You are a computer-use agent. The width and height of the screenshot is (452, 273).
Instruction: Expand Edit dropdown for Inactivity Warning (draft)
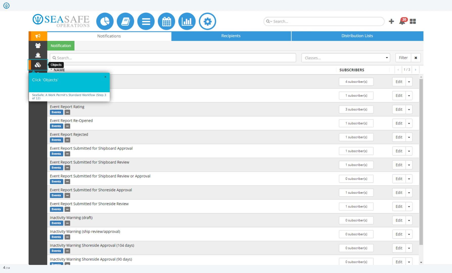click(409, 221)
